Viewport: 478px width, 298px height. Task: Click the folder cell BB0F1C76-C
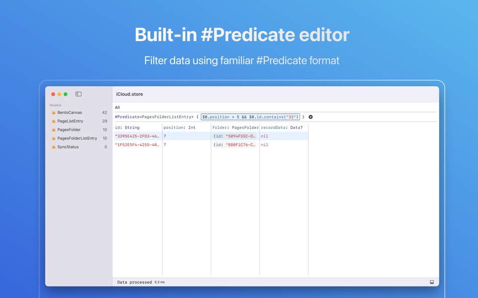(x=234, y=145)
